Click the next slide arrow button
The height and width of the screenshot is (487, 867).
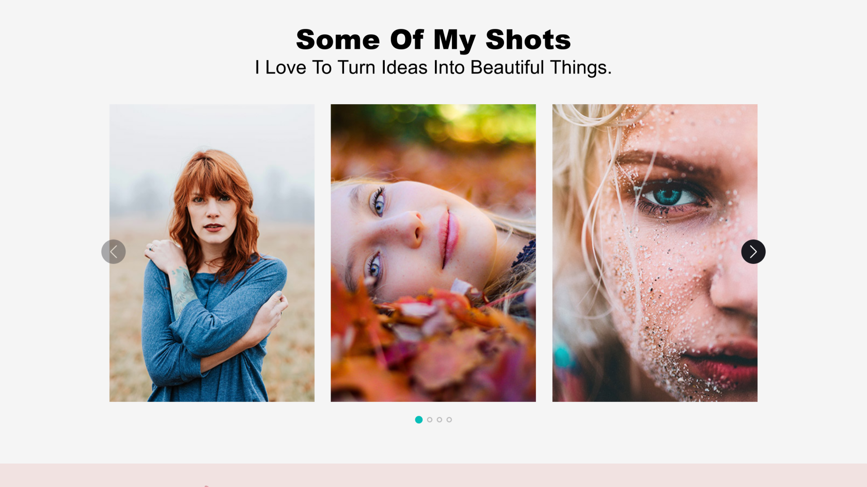pos(753,252)
